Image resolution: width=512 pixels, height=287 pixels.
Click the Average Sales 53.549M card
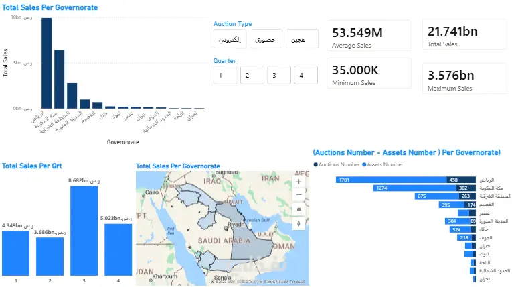[368, 36]
